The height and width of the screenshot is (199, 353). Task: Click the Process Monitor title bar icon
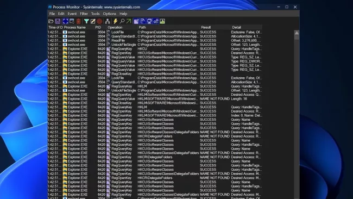click(50, 7)
